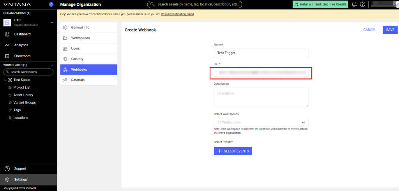399x191 pixels.
Task: Open Asset Library under Test Space
Action: tap(23, 95)
